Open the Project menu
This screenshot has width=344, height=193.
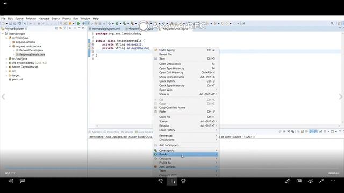click(x=67, y=19)
